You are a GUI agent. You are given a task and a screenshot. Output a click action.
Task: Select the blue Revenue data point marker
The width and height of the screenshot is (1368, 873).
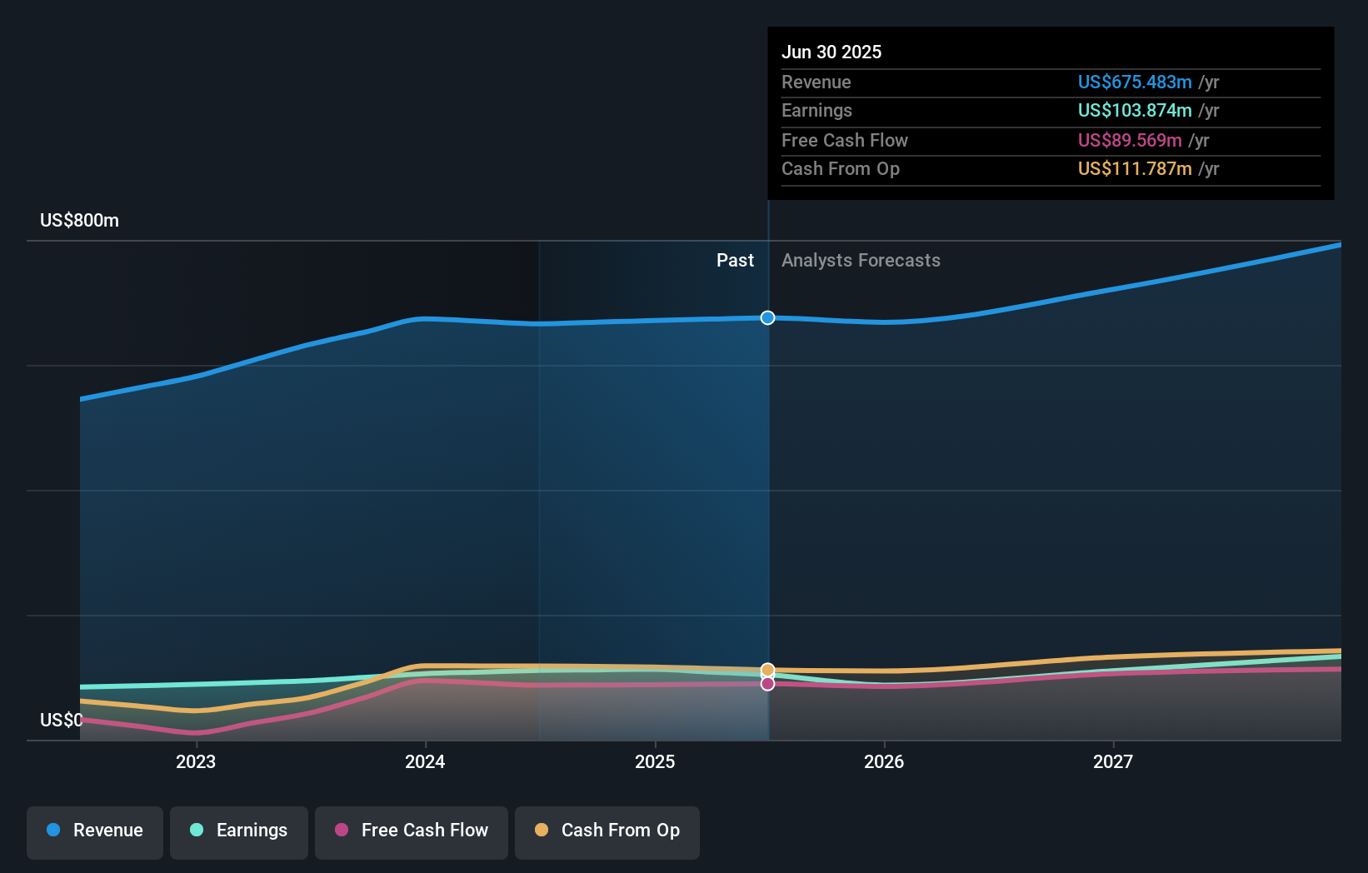tap(767, 317)
